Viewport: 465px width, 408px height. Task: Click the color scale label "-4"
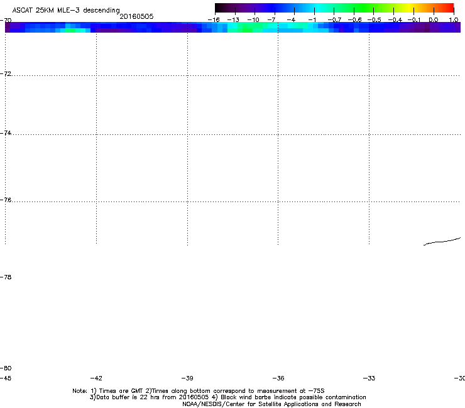tap(291, 19)
